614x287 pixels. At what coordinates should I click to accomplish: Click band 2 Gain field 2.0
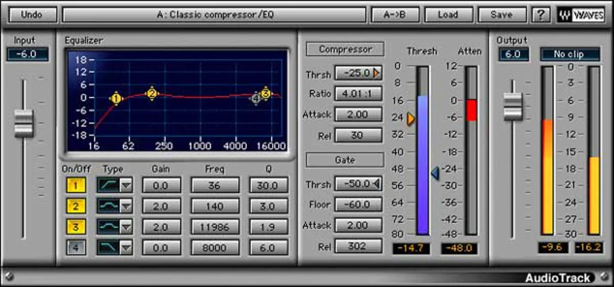click(161, 206)
